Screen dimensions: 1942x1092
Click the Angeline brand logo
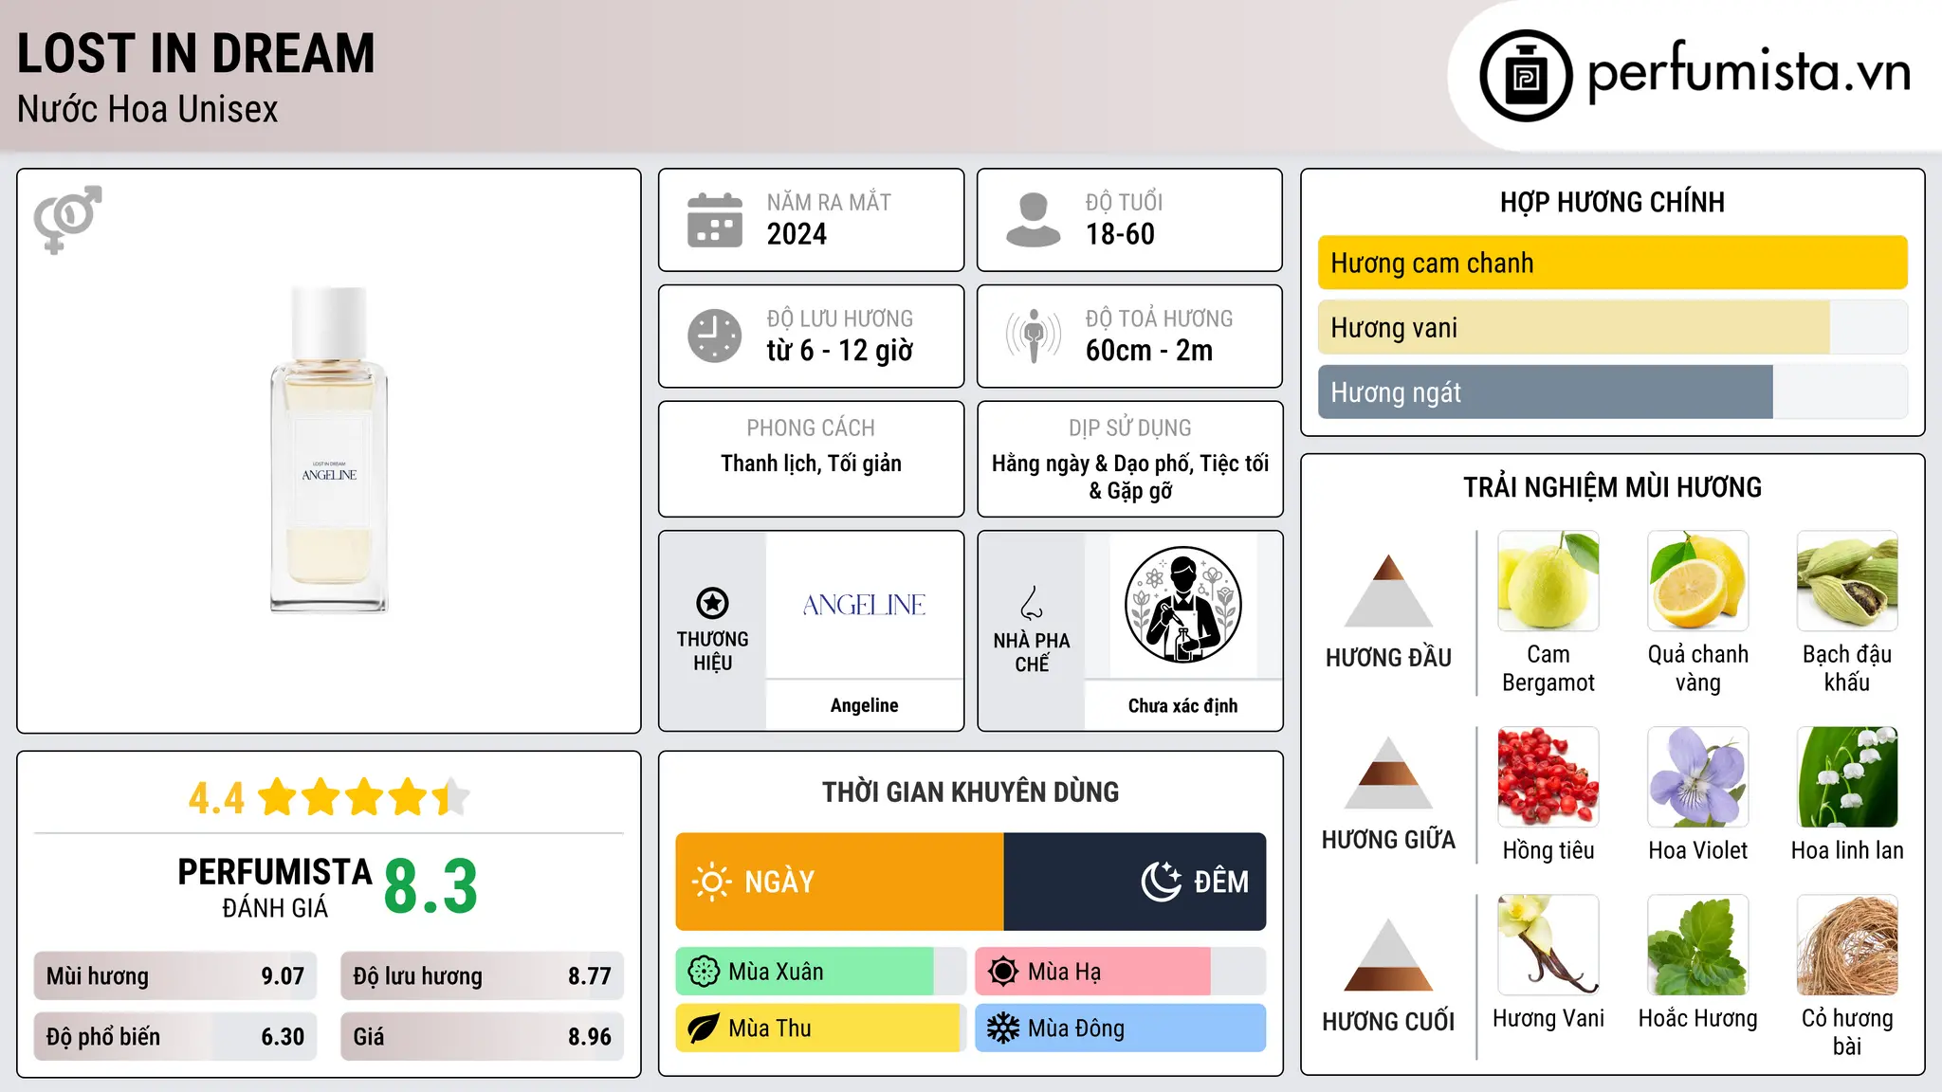tap(864, 605)
